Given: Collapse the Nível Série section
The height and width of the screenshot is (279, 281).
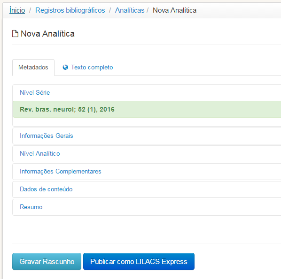Looking at the screenshot, I should [35, 92].
